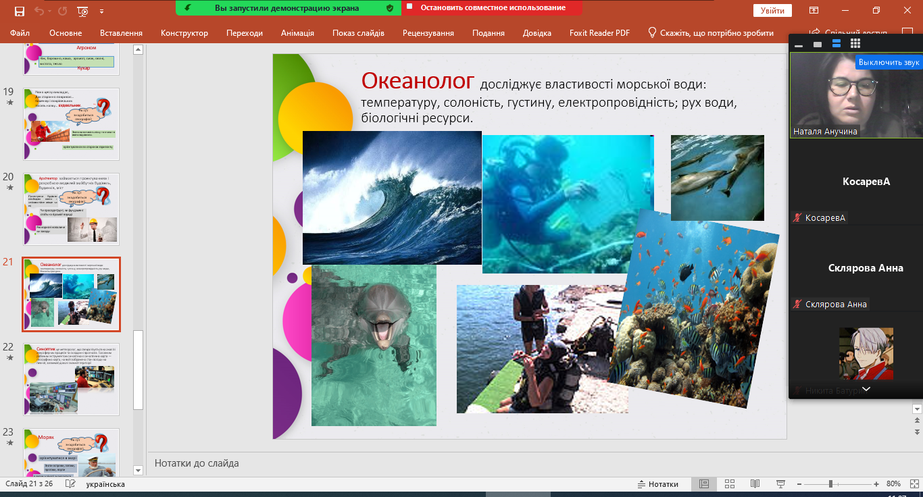Switch to the Основне ribbon tab

point(66,33)
